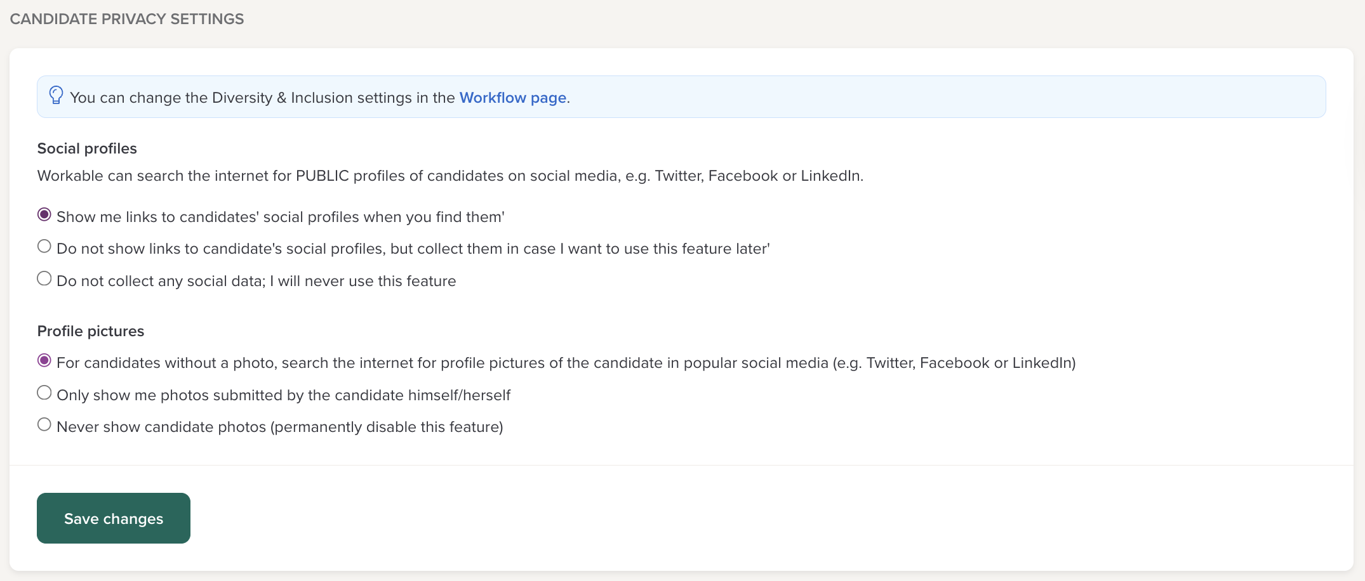
Task: Click the Save changes button
Action: click(x=114, y=518)
